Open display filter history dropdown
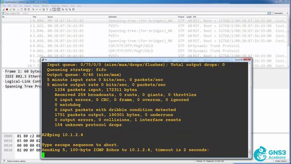The width and height of the screenshot is (291, 164). click(x=273, y=13)
